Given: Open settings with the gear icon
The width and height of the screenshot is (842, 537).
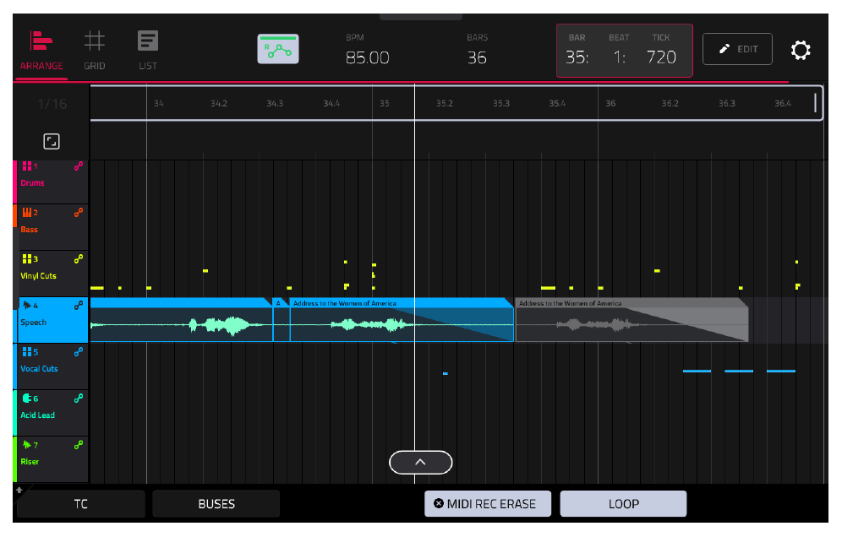Looking at the screenshot, I should [800, 50].
